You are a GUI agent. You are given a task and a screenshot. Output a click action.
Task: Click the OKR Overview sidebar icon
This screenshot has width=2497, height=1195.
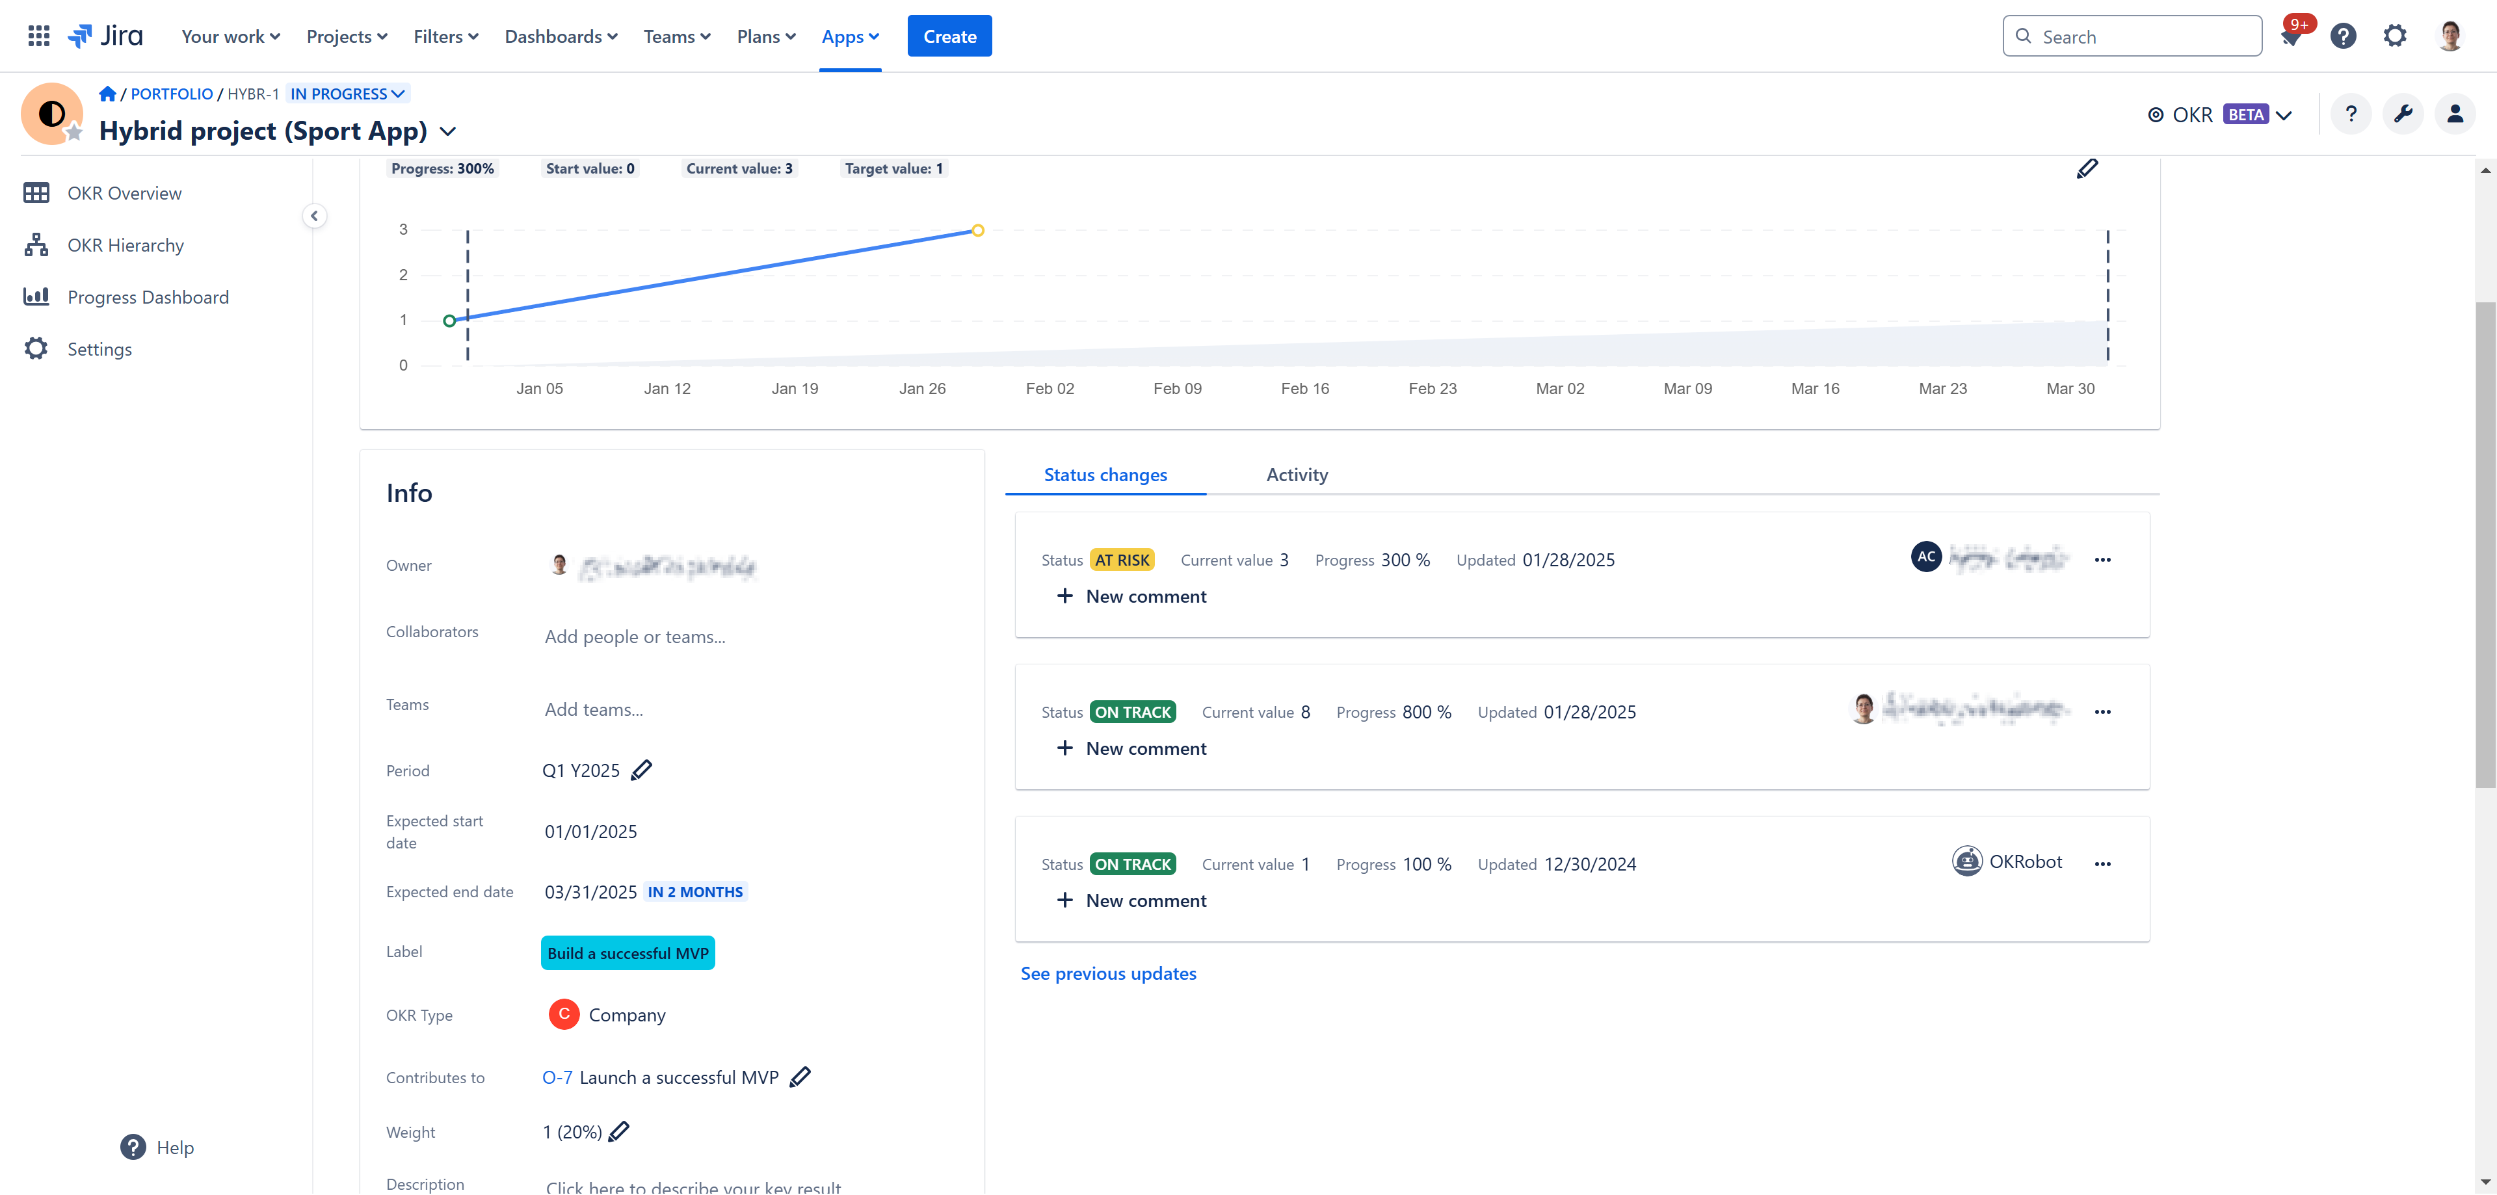[35, 192]
